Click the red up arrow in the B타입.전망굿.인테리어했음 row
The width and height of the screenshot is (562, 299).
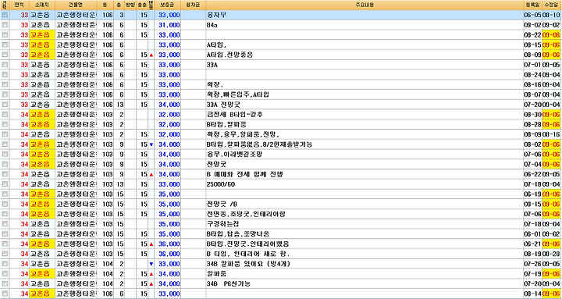(x=151, y=244)
